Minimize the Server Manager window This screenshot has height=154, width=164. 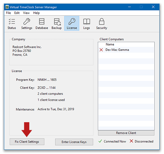[x=129, y=7]
